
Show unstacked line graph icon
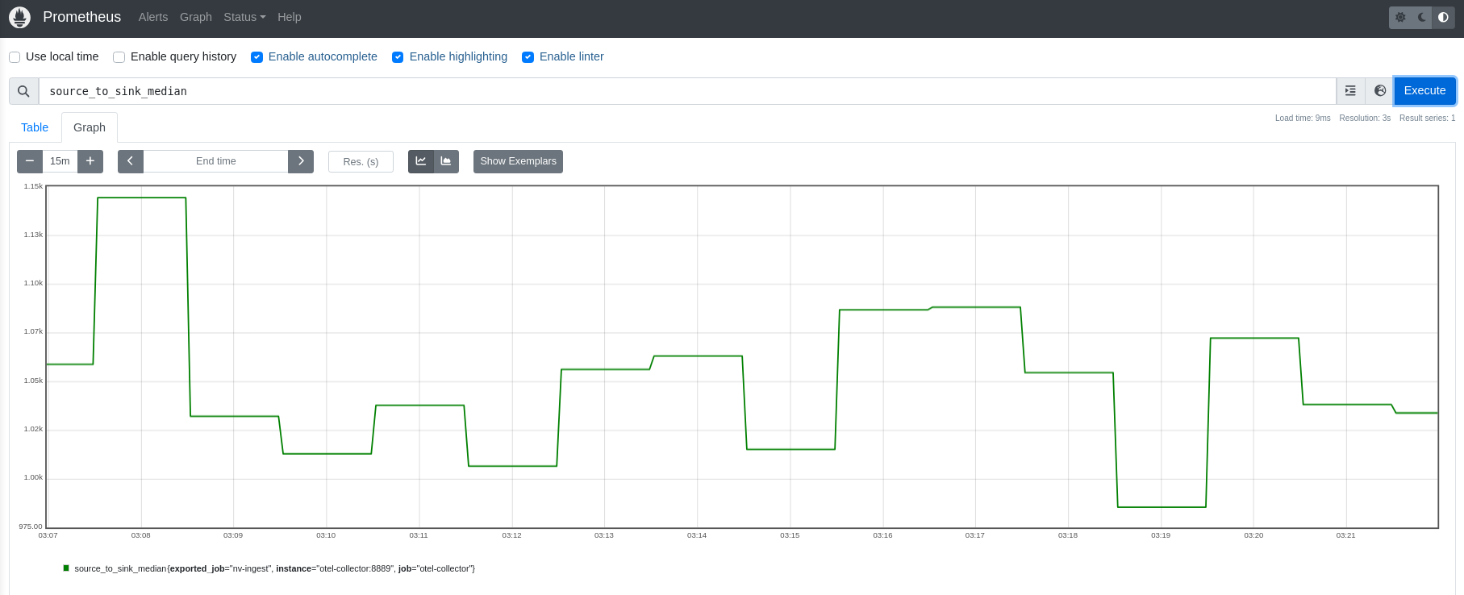click(x=421, y=161)
